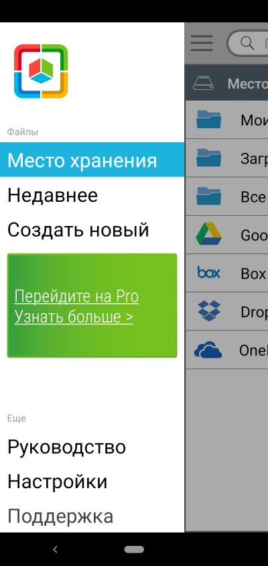Click the Перейдите на Pro link
Viewport: 268px width, 566px height.
pos(76,296)
